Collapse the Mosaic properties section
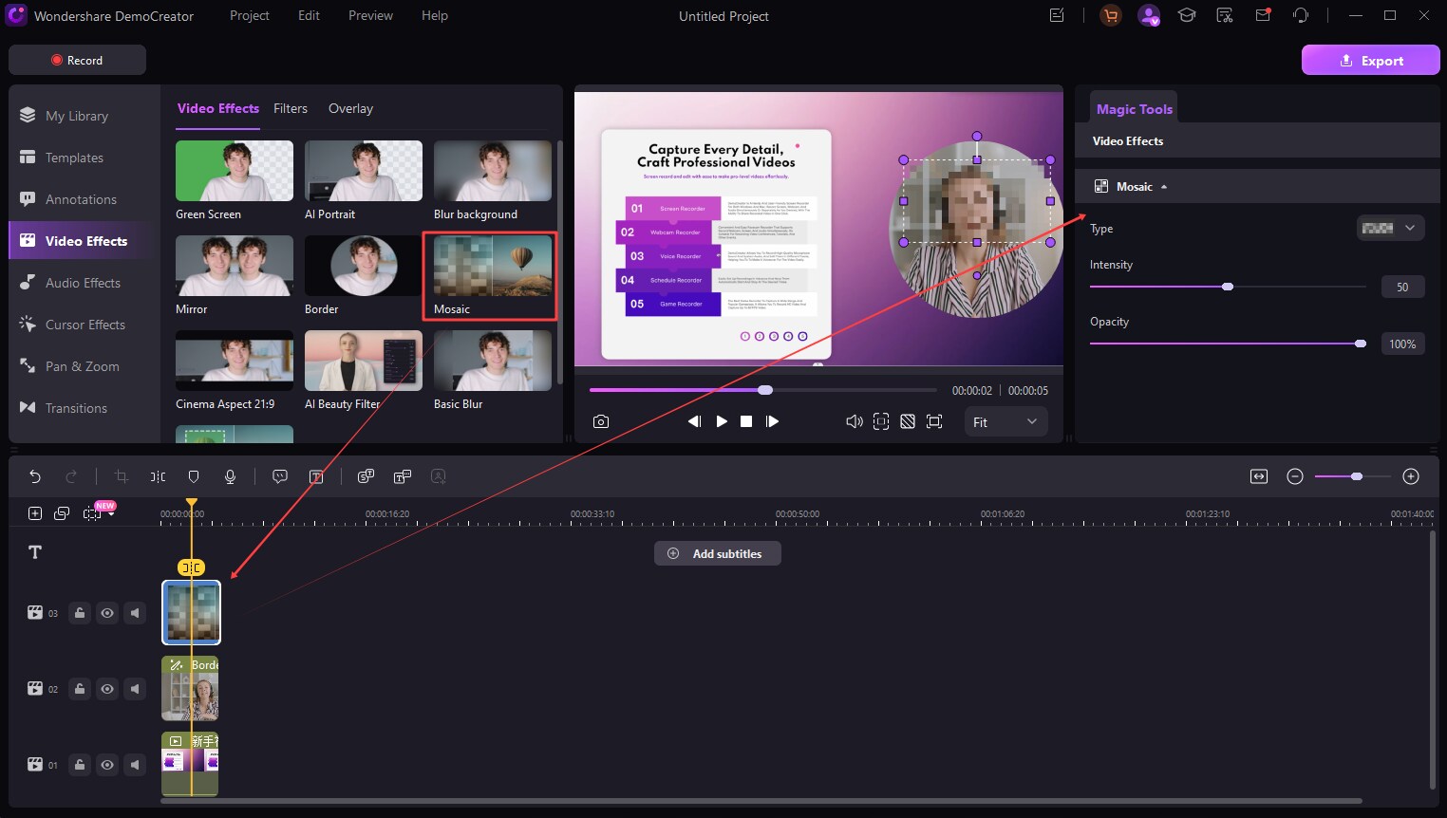The image size is (1447, 818). [x=1164, y=187]
